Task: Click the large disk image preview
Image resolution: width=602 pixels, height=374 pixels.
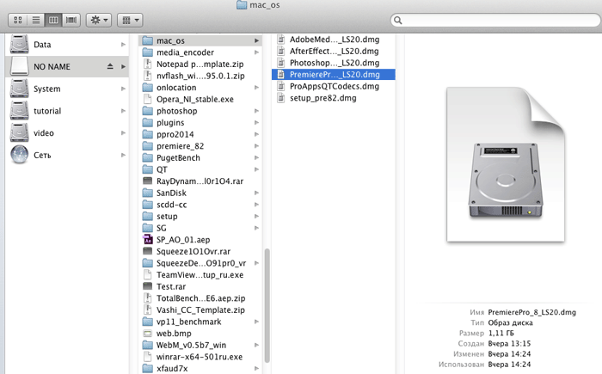Action: tap(506, 164)
